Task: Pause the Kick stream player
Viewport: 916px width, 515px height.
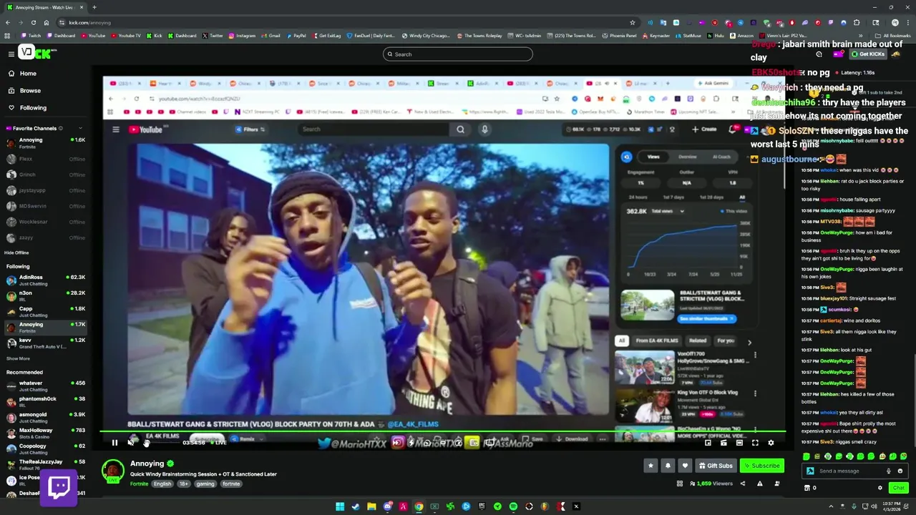Action: 114,443
